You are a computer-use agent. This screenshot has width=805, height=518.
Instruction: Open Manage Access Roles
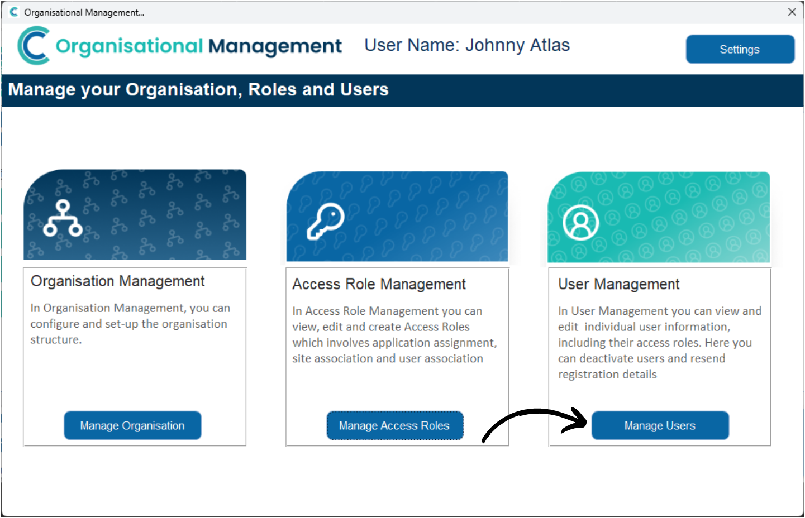(x=394, y=425)
